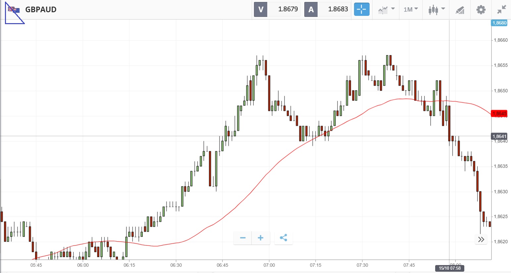Screen dimensions: 511x273
Task: Click the A buy button
Action: 311,9
